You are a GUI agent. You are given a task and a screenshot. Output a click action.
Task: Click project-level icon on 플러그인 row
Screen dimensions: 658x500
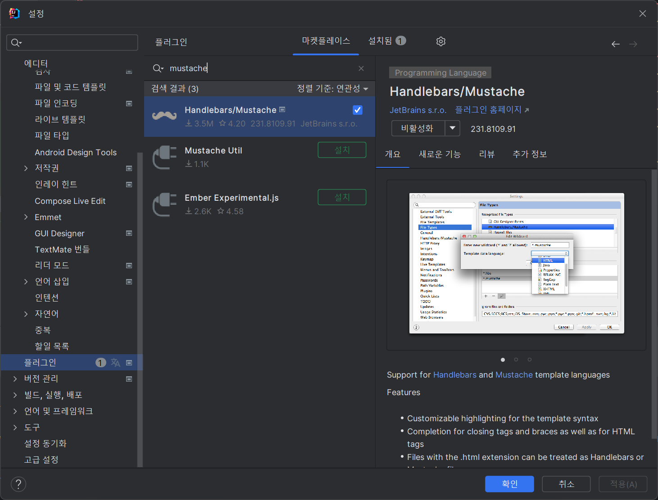(x=129, y=363)
